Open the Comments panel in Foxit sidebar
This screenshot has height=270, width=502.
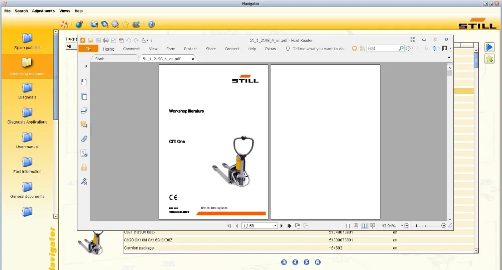click(x=84, y=124)
